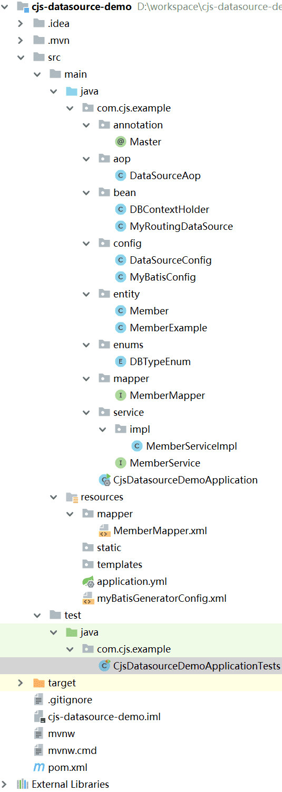Select the .gitignore file
Screen dimensions: 282x792
(x=70, y=700)
